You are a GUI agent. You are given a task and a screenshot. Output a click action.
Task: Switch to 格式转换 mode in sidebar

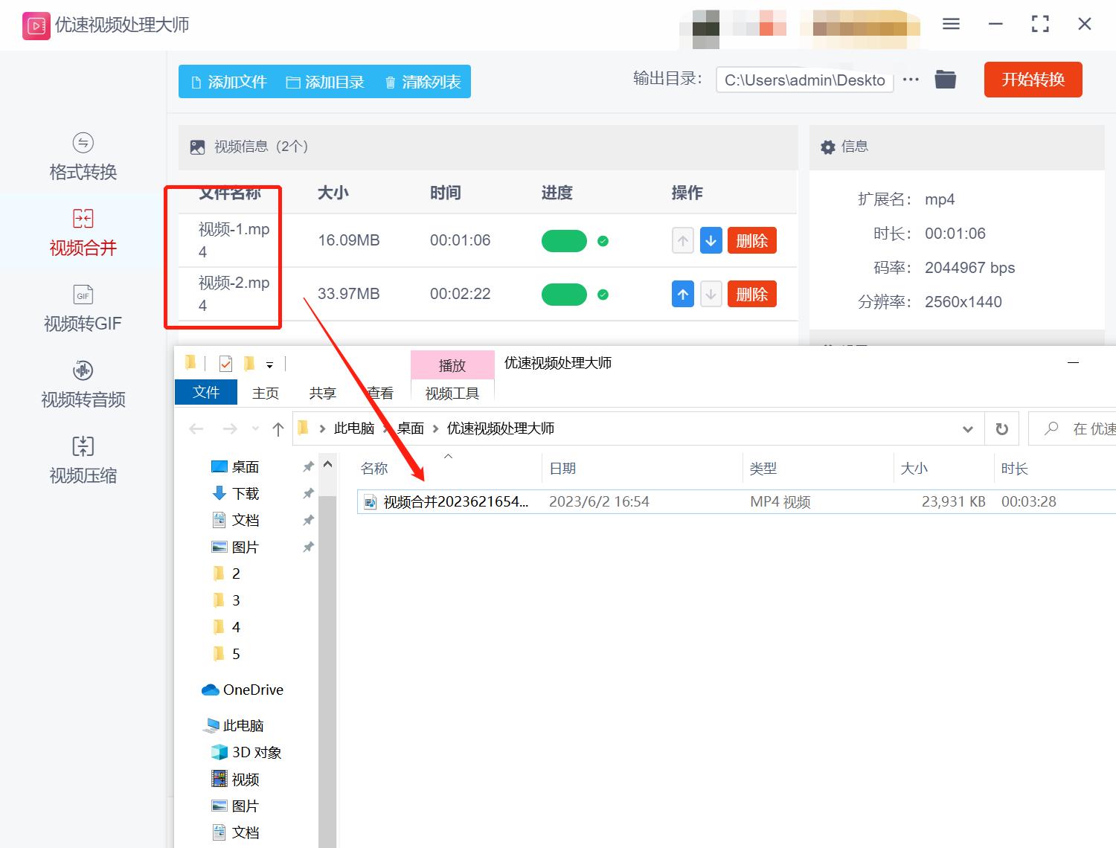point(82,156)
